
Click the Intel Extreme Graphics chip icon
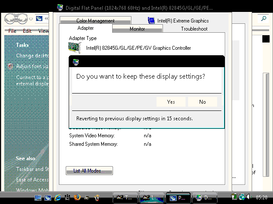[151, 20]
